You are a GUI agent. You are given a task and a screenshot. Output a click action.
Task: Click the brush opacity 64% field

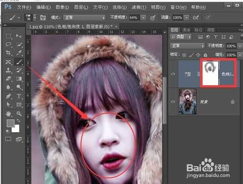[134, 17]
